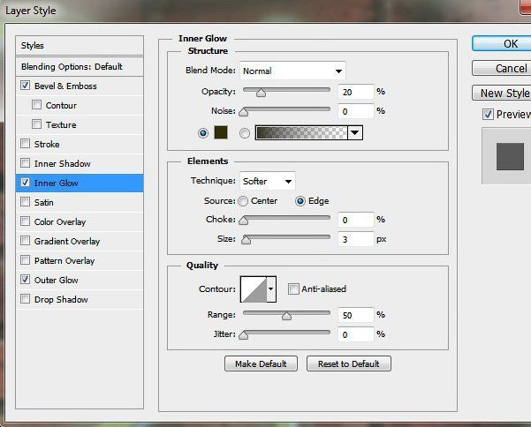Open the Contour curve picker thumbnail
The height and width of the screenshot is (427, 531).
pyautogui.click(x=254, y=289)
